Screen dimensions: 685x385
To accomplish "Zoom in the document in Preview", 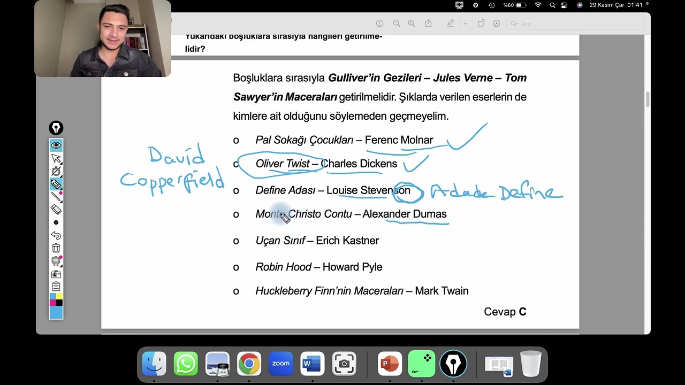I will click(412, 24).
